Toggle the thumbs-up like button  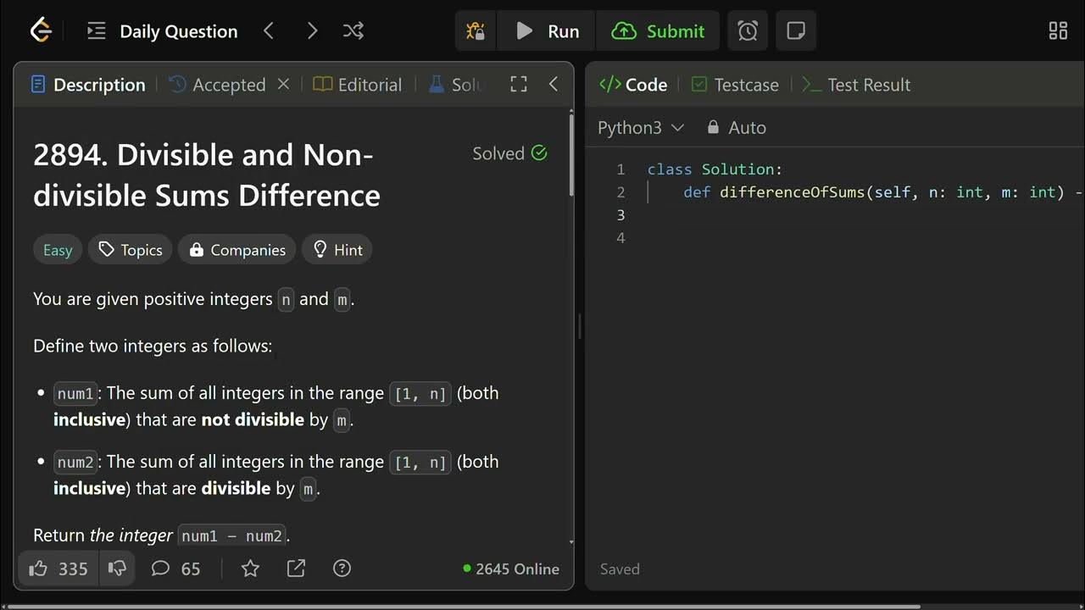(x=58, y=568)
